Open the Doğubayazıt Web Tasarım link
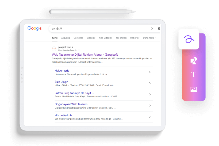219x146 pixels. tap(71, 104)
